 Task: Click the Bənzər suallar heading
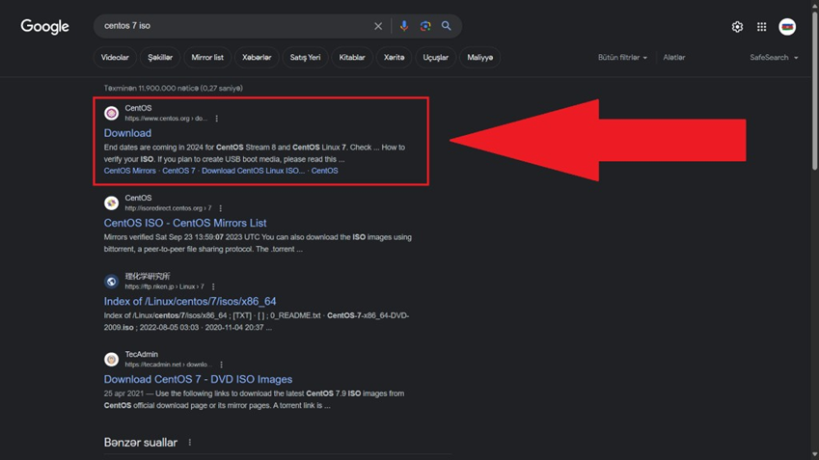[x=141, y=443]
